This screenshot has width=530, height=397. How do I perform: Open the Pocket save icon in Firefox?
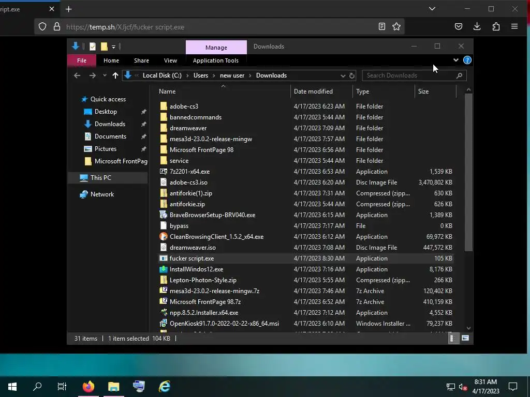pos(459,26)
